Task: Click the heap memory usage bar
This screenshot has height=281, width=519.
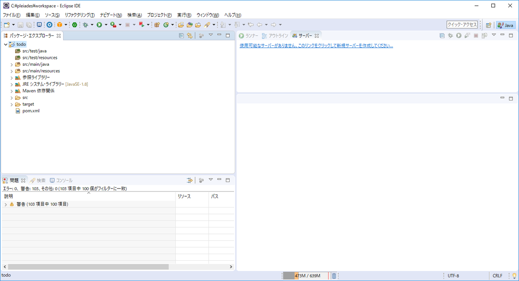Action: [x=303, y=275]
